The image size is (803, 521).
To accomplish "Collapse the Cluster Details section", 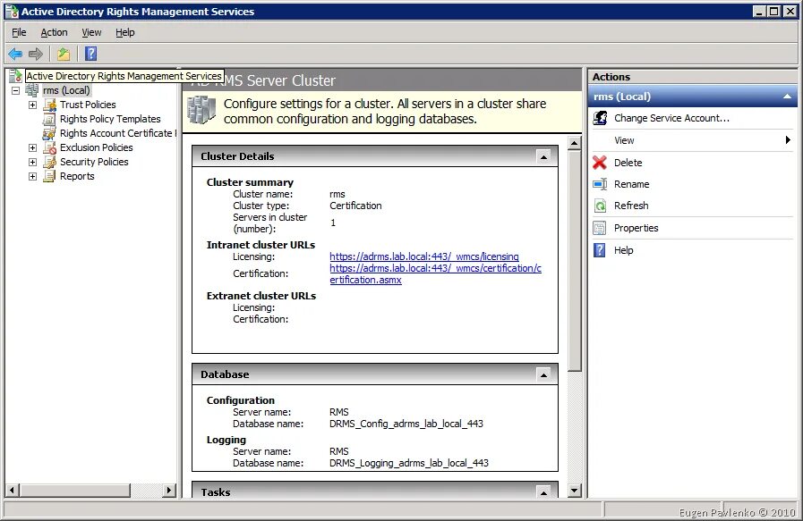I will 543,156.
